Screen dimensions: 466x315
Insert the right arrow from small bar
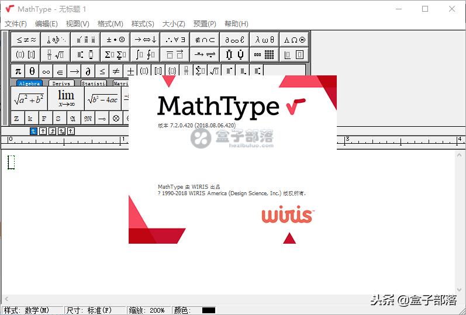(74, 71)
